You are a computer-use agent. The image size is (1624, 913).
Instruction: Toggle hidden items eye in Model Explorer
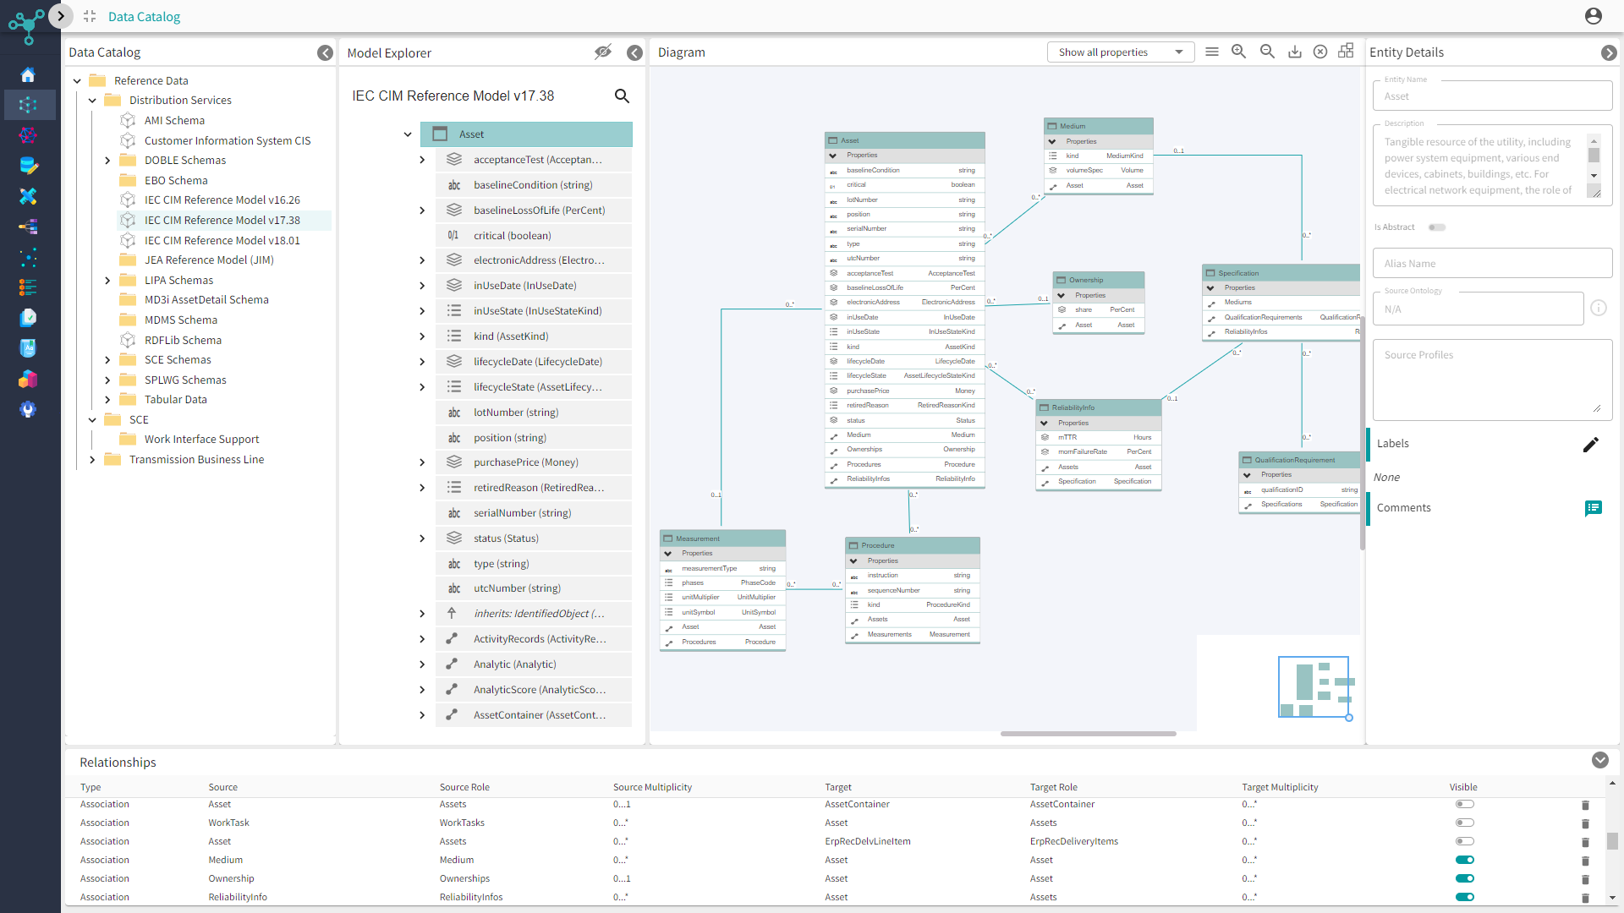tap(602, 52)
